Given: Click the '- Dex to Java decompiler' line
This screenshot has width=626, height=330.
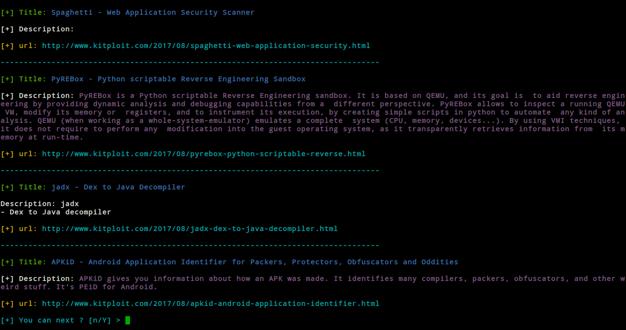Looking at the screenshot, I should [56, 212].
